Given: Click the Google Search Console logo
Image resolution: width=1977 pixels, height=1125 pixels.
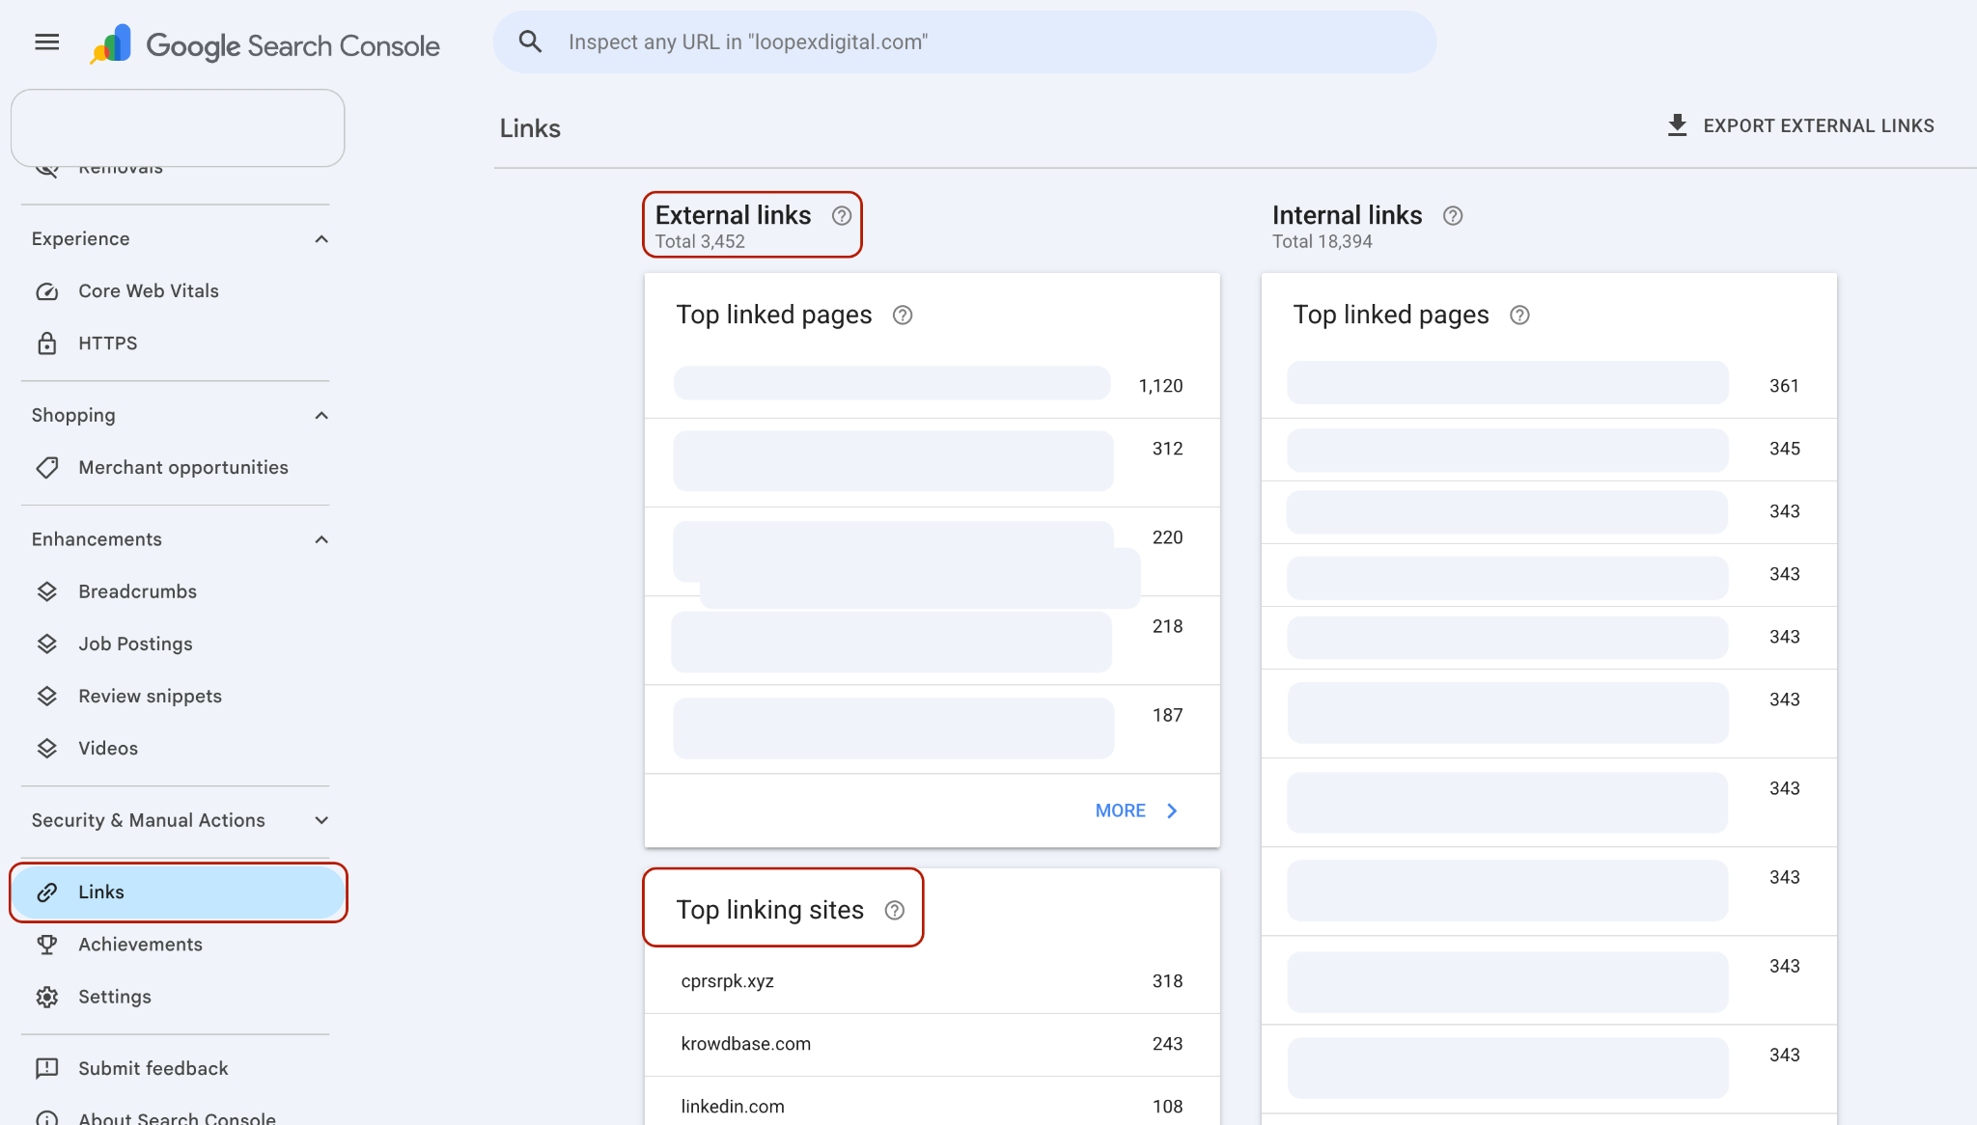Looking at the screenshot, I should coord(265,44).
